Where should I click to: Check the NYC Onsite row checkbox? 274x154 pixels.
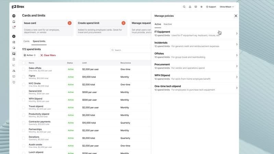[23, 85]
